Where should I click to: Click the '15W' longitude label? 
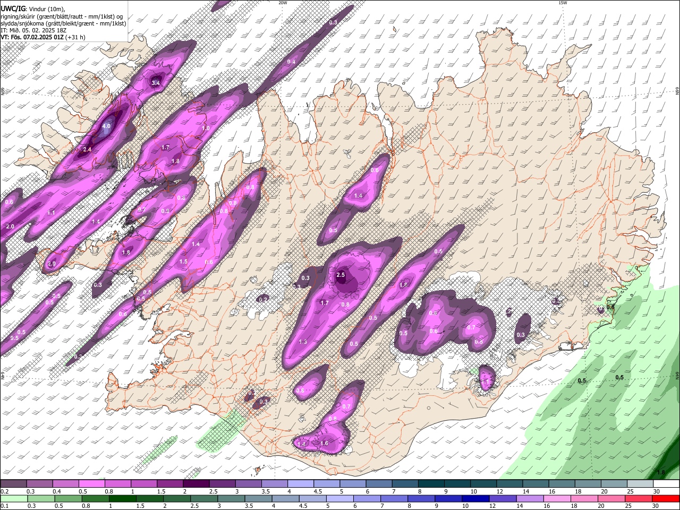[562, 3]
